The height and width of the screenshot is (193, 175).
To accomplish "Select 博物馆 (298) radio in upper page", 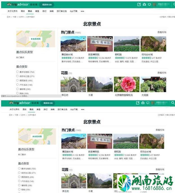I will (x=17, y=89).
